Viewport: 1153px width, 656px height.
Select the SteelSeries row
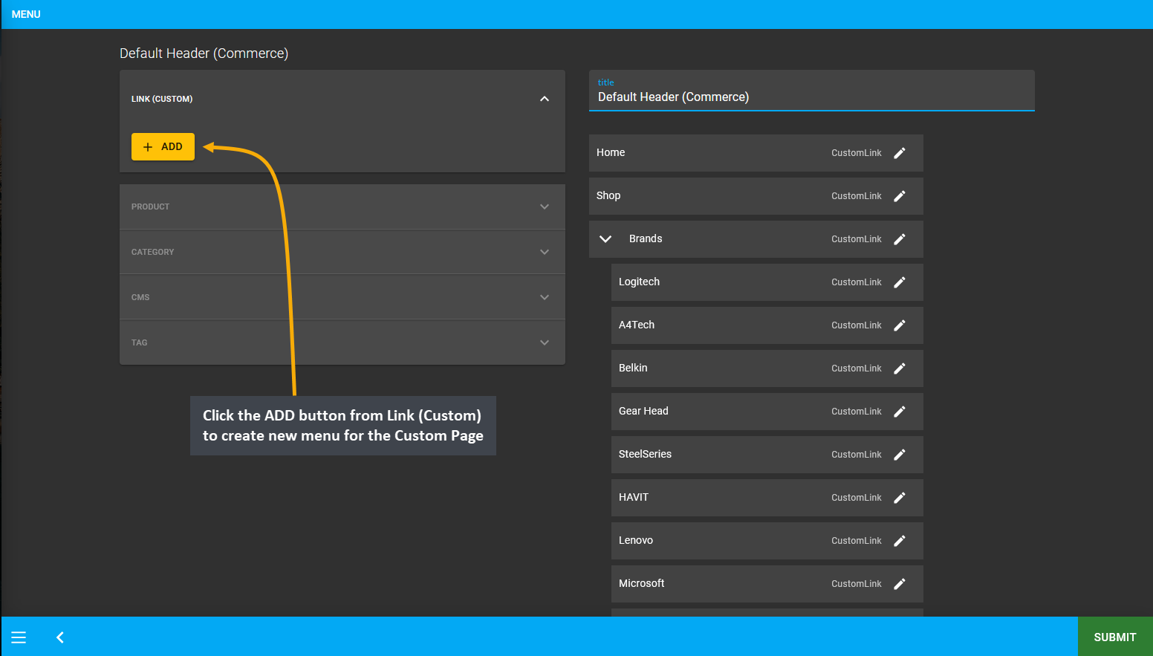point(767,455)
